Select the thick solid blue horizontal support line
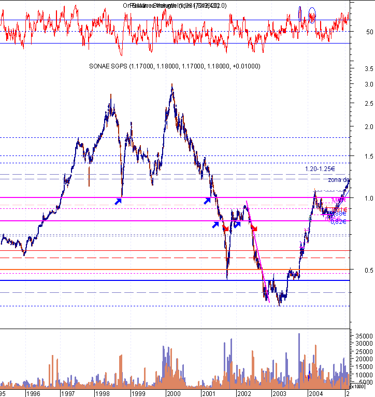Image resolution: width=375 pixels, height=397 pixels. [x=175, y=280]
